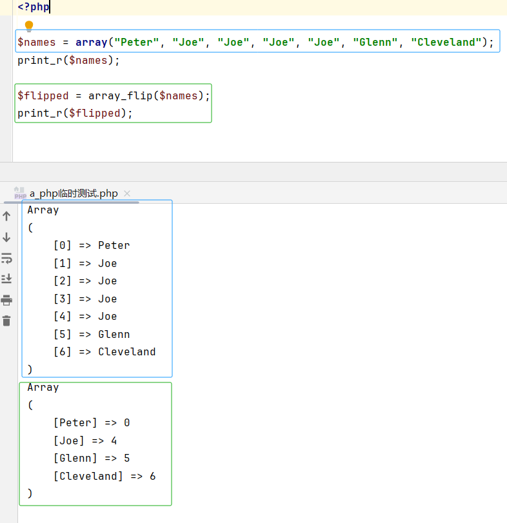Image resolution: width=507 pixels, height=523 pixels.
Task: Click the scroll to end icon
Action: 6,279
